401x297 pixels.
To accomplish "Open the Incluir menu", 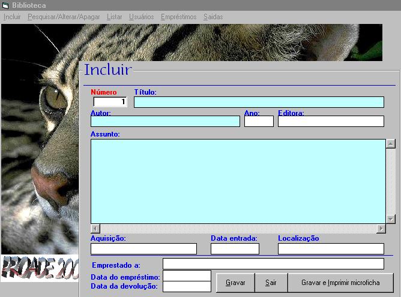I will (12, 17).
